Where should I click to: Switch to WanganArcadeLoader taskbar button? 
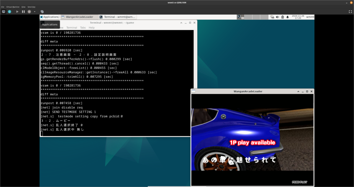click(x=79, y=17)
